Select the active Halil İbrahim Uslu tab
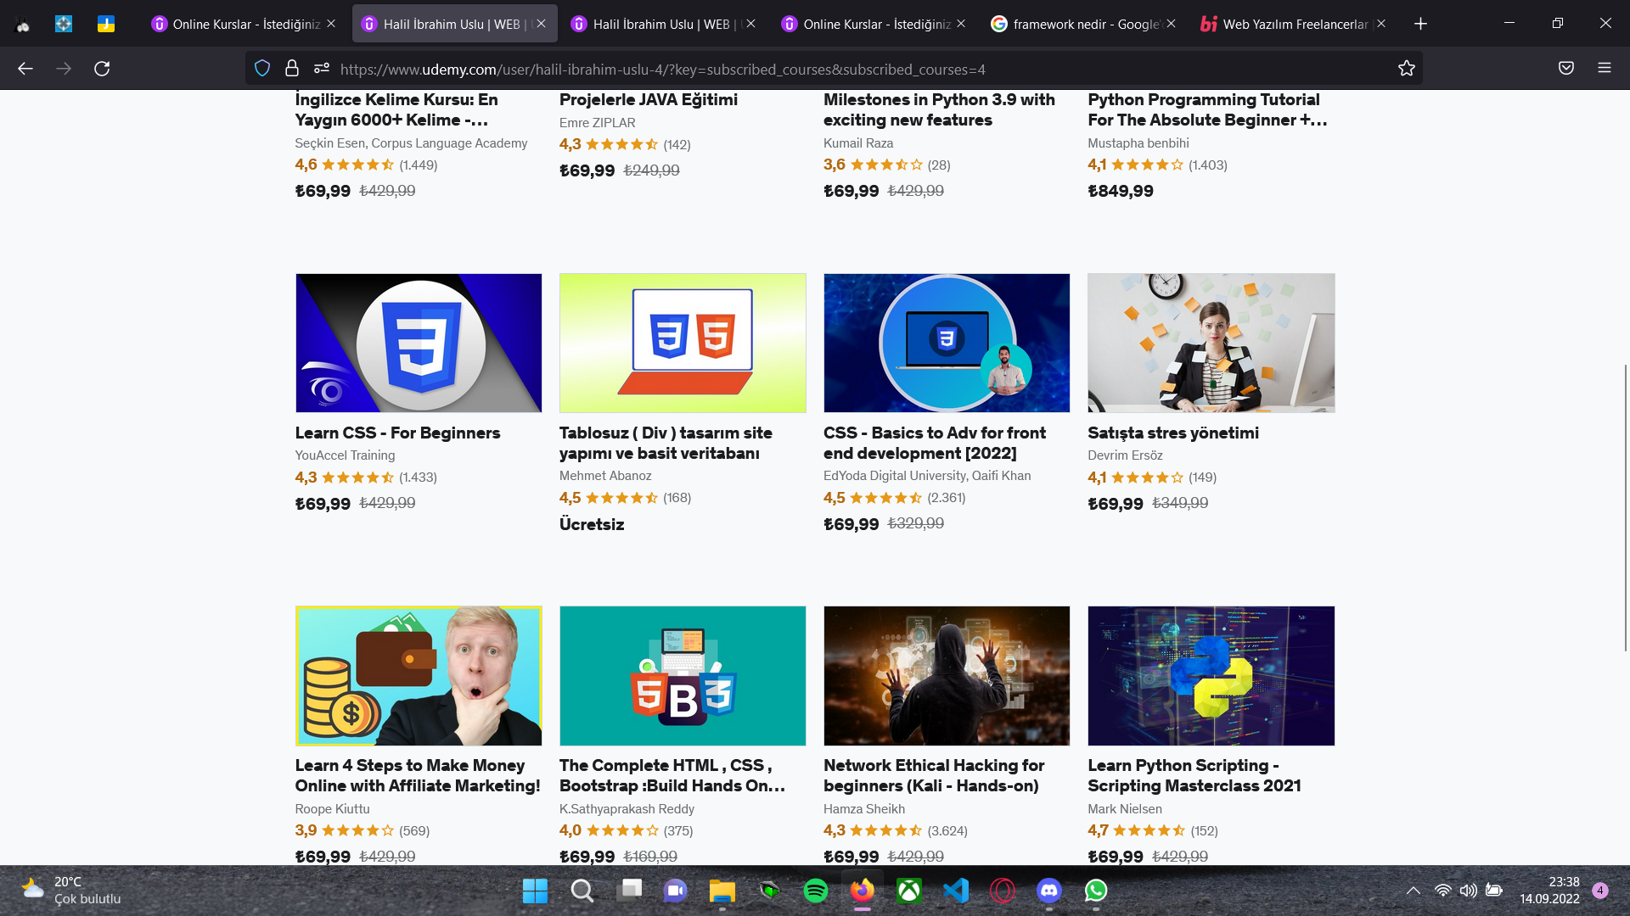This screenshot has height=916, width=1630. click(454, 24)
